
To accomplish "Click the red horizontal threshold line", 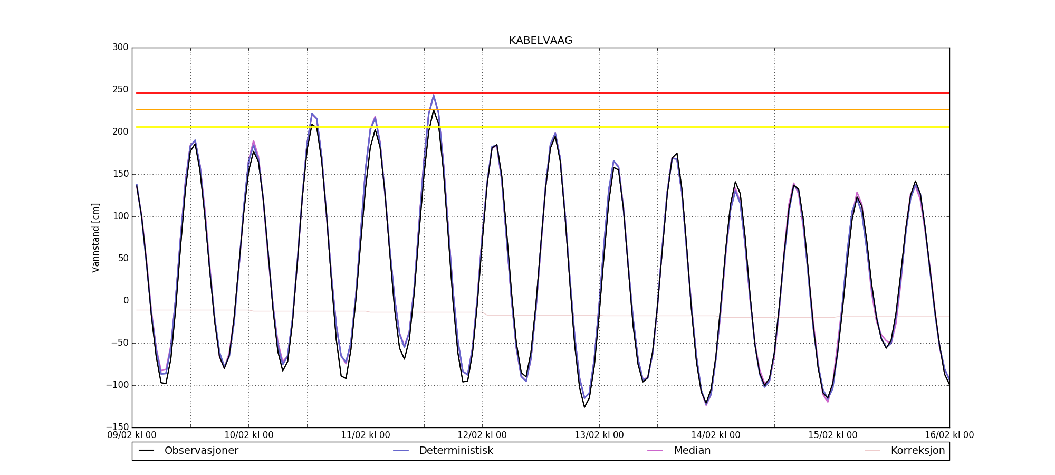I will point(543,93).
